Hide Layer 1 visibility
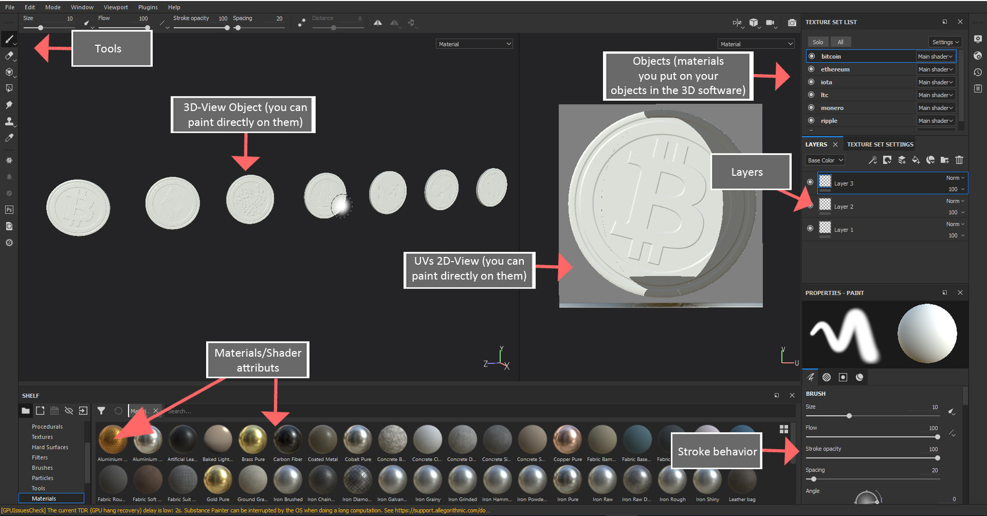 [810, 228]
